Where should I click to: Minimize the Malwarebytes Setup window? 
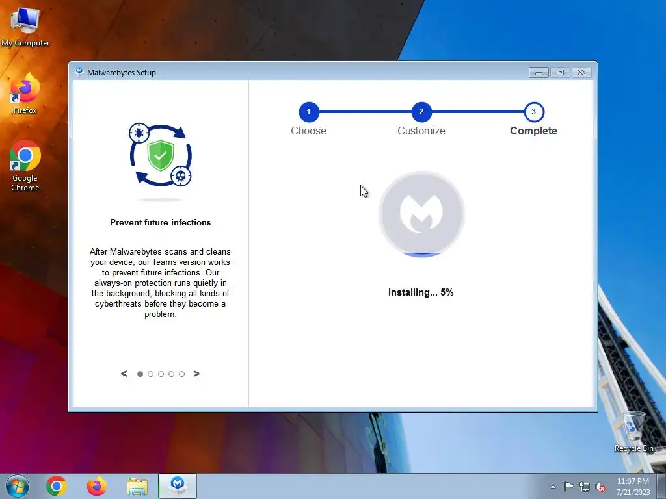[x=539, y=73]
